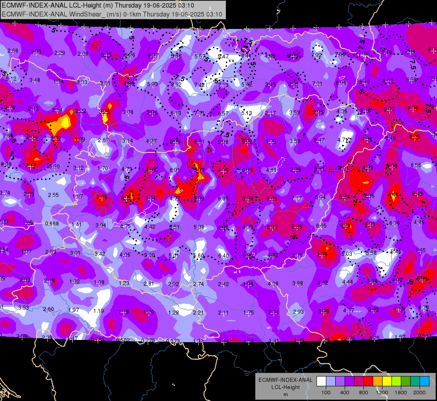Click the map value 6.56 near right edge
Screen dimensions: 437x401
[416, 165]
